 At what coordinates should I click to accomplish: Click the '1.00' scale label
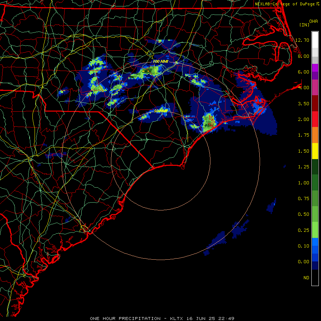304,183
